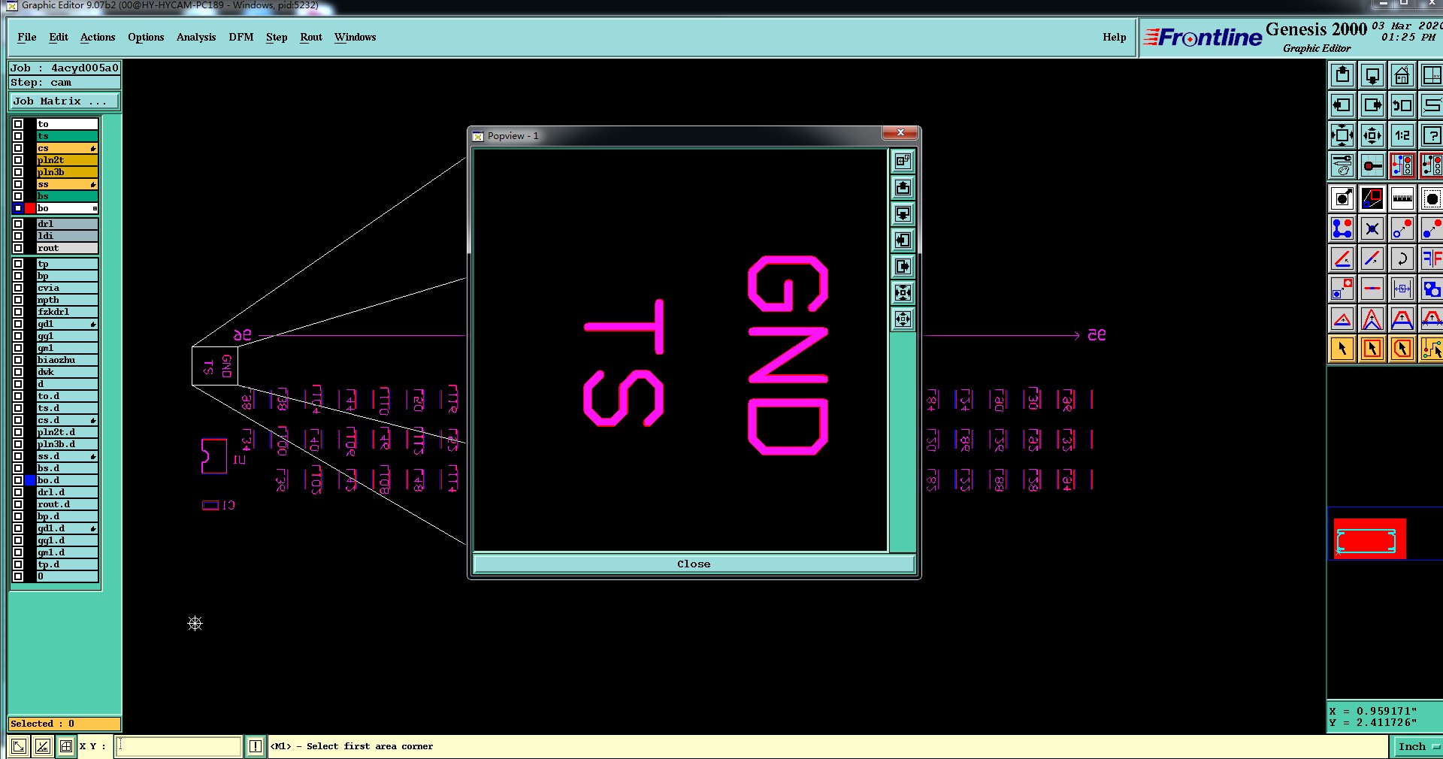1443x759 pixels.
Task: Toggle checkbox for layer 'biaozhu'
Action: [x=18, y=360]
